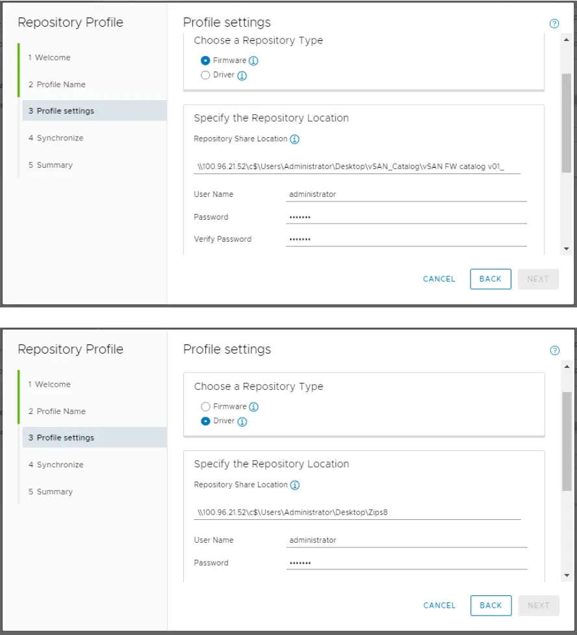Click the already selected Firmware radio button
Viewport: 577px width, 635px height.
point(205,60)
